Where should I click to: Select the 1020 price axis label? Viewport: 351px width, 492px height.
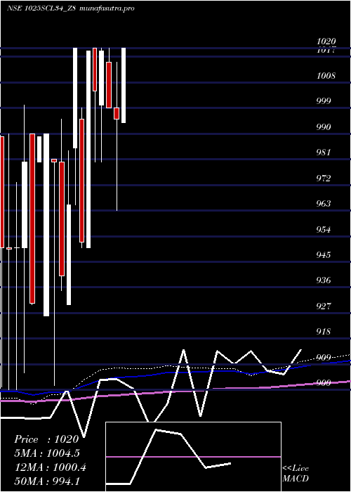326,41
